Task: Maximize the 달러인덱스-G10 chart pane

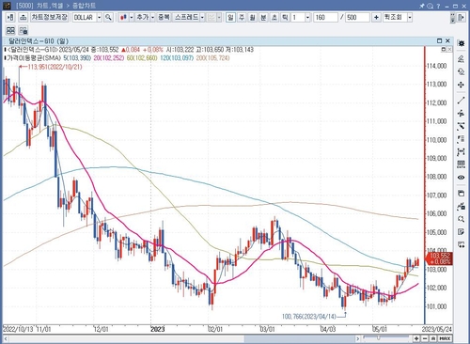Action: tap(439, 40)
